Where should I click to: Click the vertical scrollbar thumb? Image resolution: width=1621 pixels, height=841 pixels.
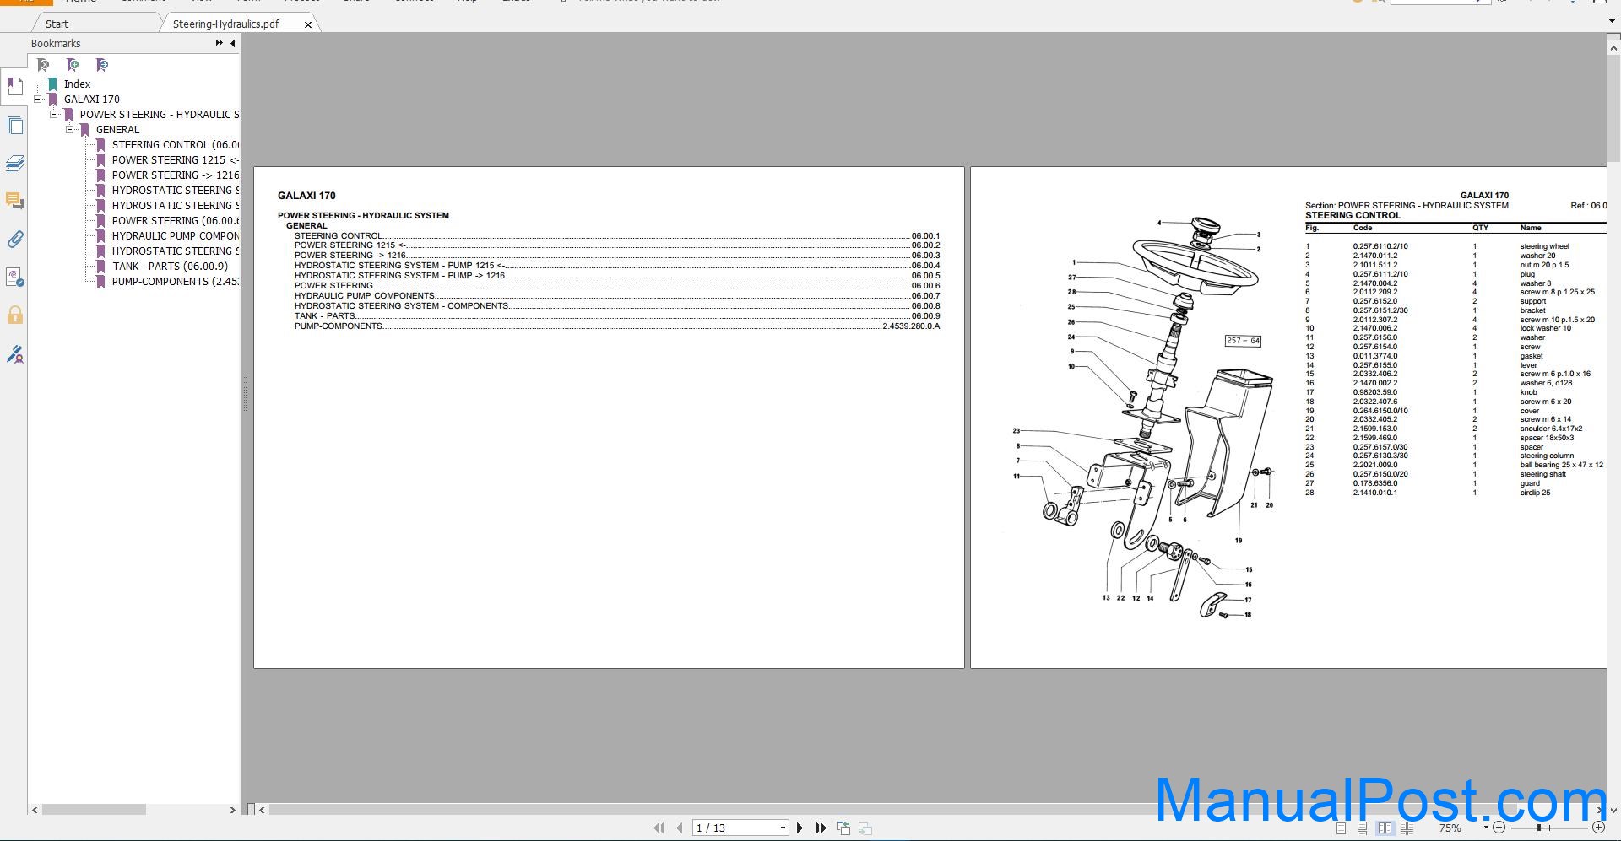[x=1613, y=108]
